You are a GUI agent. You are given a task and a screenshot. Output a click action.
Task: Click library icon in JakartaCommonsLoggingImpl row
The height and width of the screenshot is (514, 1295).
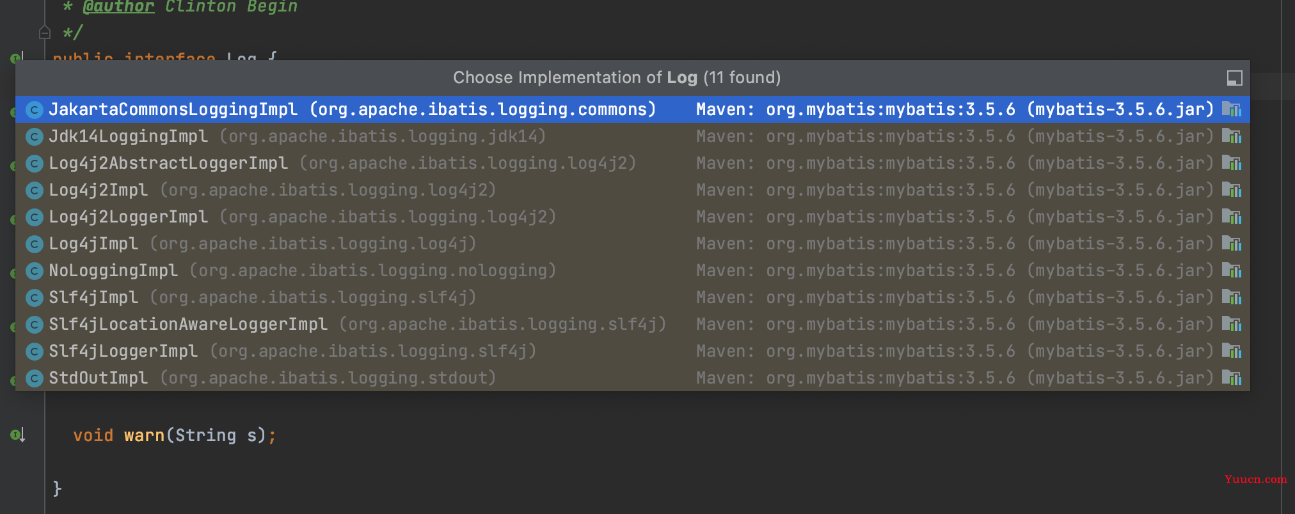click(1232, 109)
